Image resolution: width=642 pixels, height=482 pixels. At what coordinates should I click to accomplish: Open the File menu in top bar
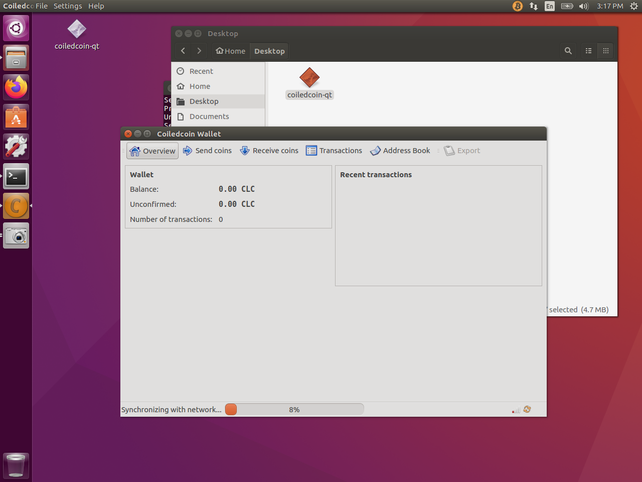42,6
